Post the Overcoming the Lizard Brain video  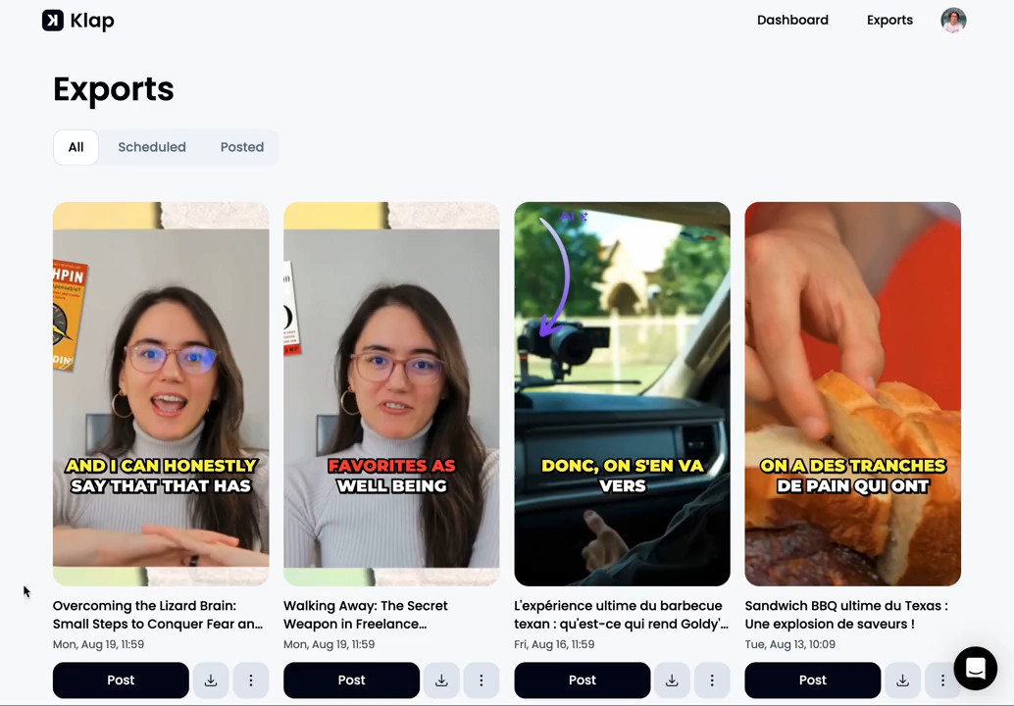tap(121, 681)
